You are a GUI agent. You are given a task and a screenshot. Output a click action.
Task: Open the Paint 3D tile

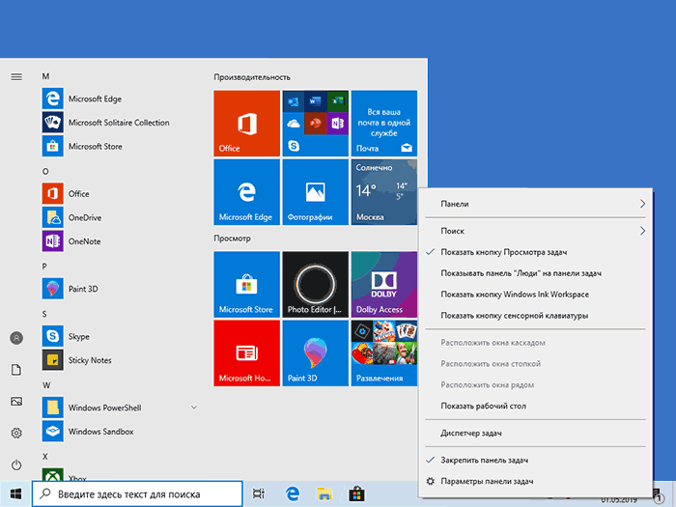tap(316, 353)
